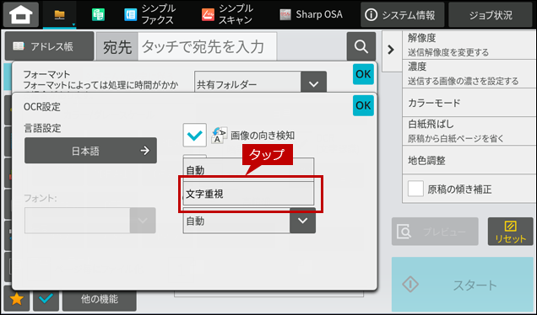Open 濃度 density setting
Image resolution: width=537 pixels, height=315 pixels.
pyautogui.click(x=469, y=74)
